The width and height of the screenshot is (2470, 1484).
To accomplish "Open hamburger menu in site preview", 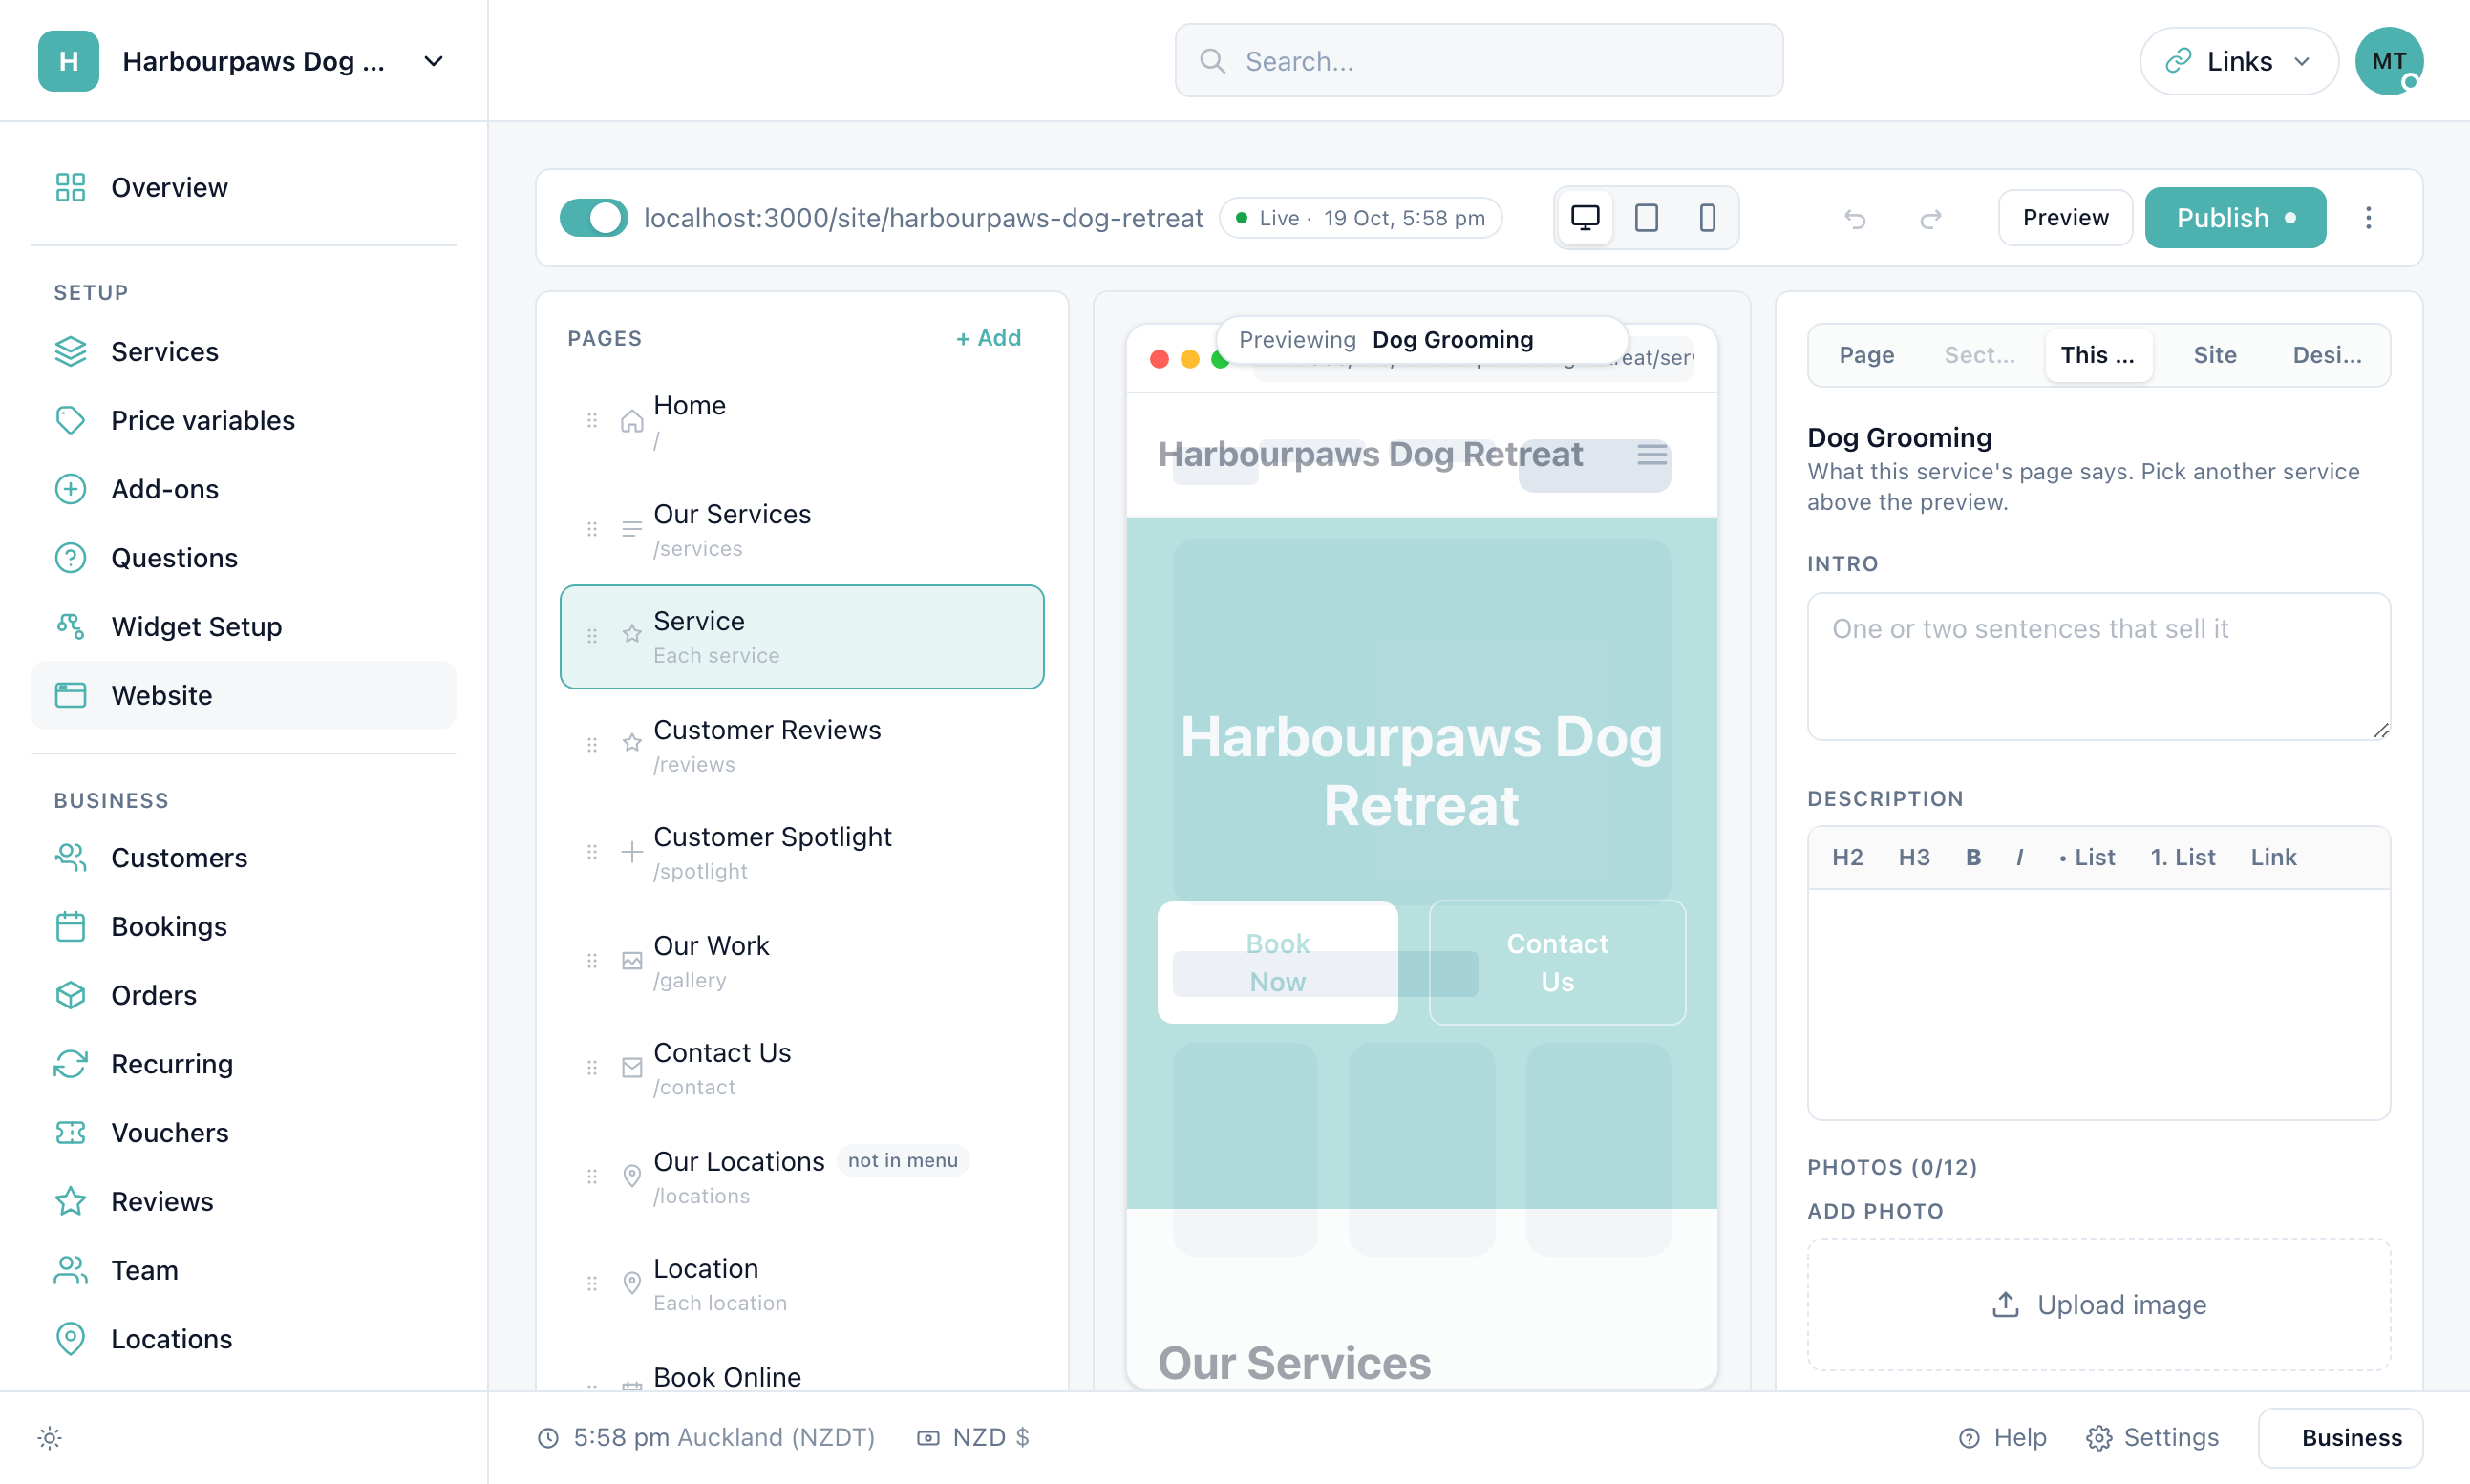I will pos(1652,454).
